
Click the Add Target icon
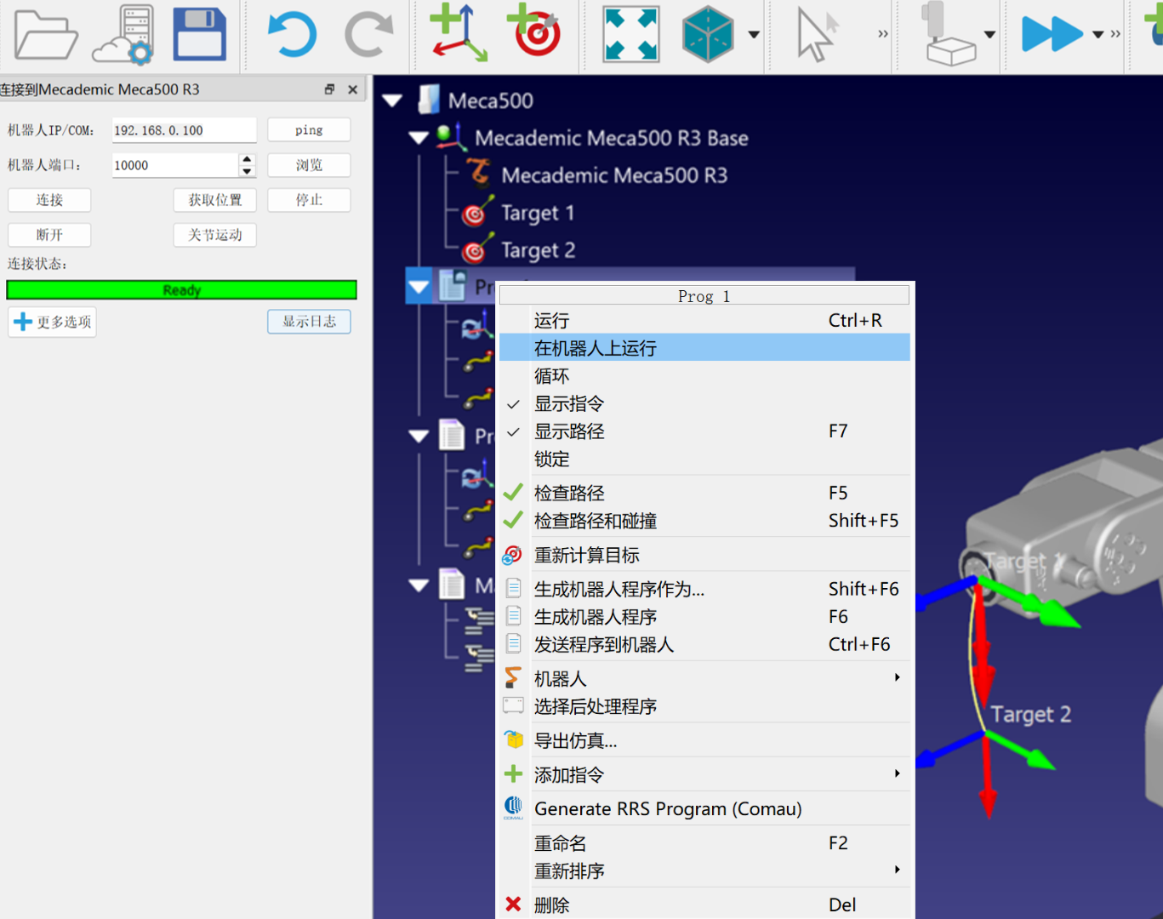[534, 35]
